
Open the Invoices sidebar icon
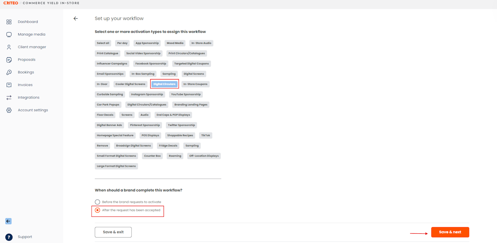click(9, 85)
